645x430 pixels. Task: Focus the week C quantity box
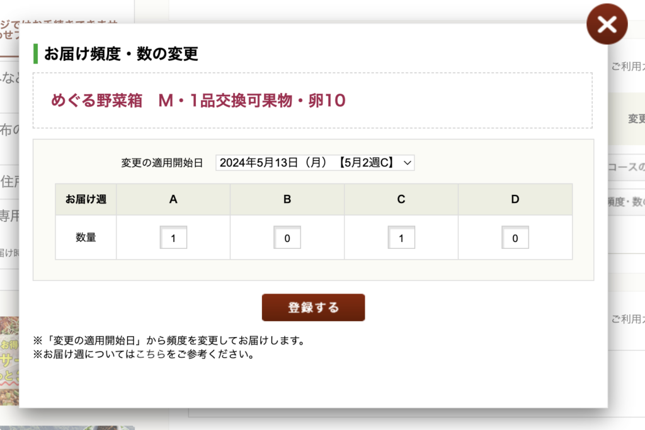coord(401,238)
